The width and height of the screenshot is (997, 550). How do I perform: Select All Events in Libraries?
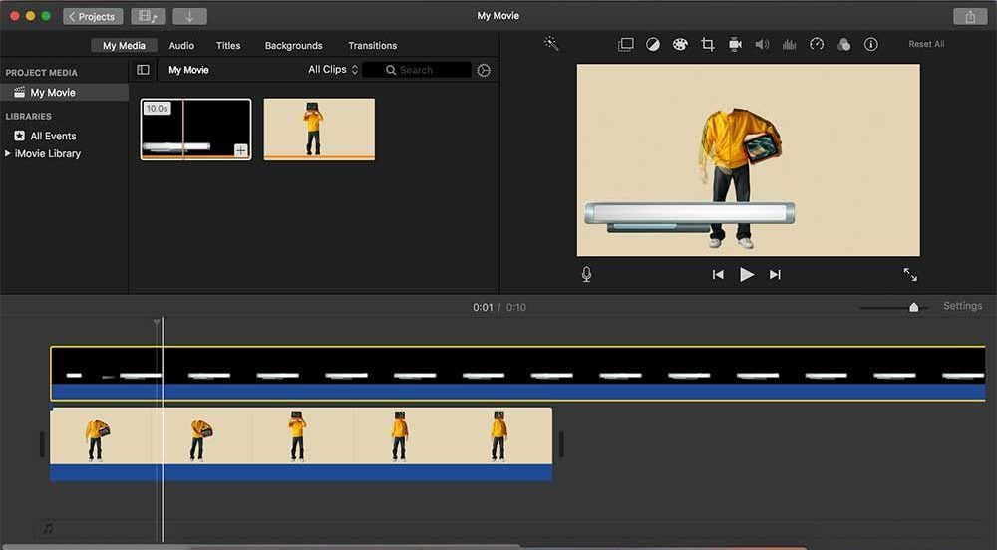click(54, 136)
